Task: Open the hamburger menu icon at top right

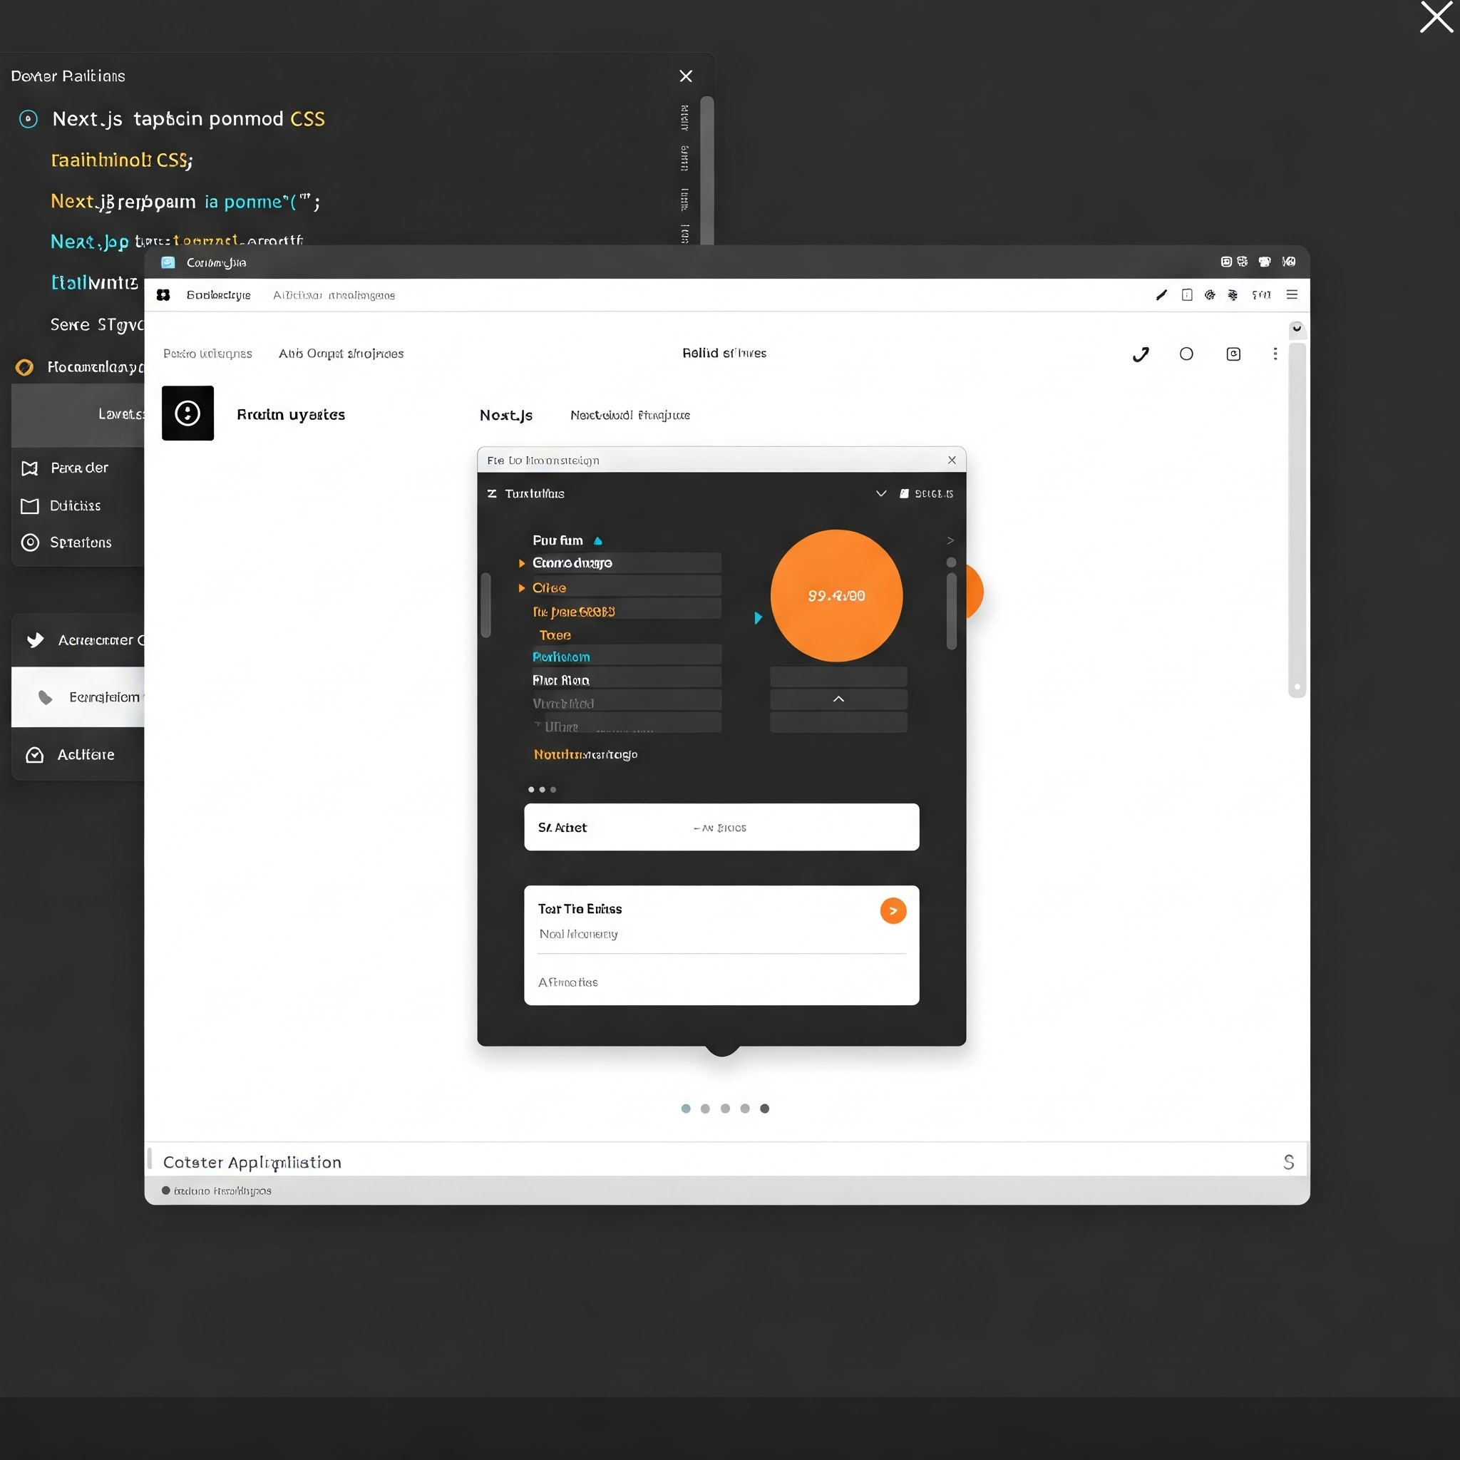Action: pos(1292,294)
